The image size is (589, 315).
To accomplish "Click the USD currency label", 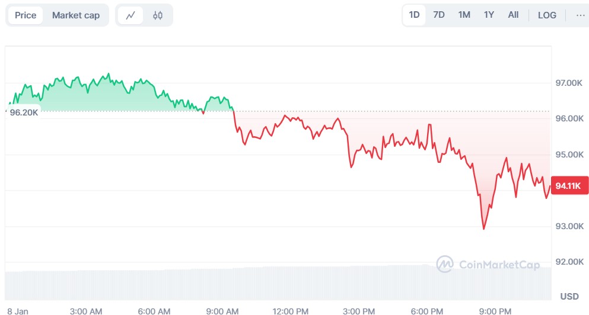I will pyautogui.click(x=569, y=296).
